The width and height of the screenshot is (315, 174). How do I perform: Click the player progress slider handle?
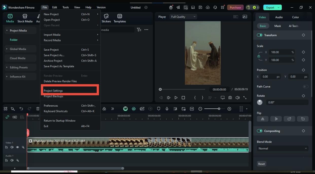coord(160,89)
